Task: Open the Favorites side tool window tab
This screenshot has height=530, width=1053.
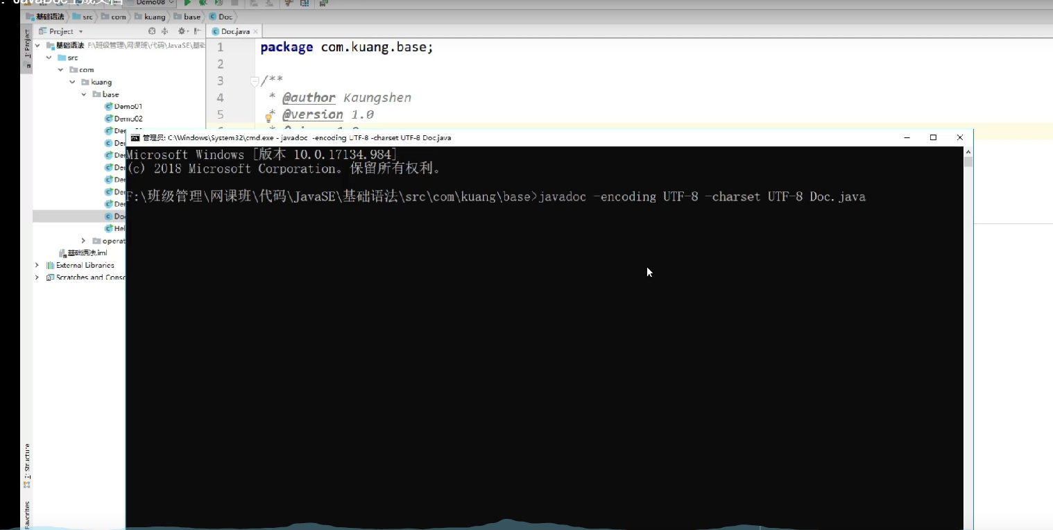Action: click(27, 515)
